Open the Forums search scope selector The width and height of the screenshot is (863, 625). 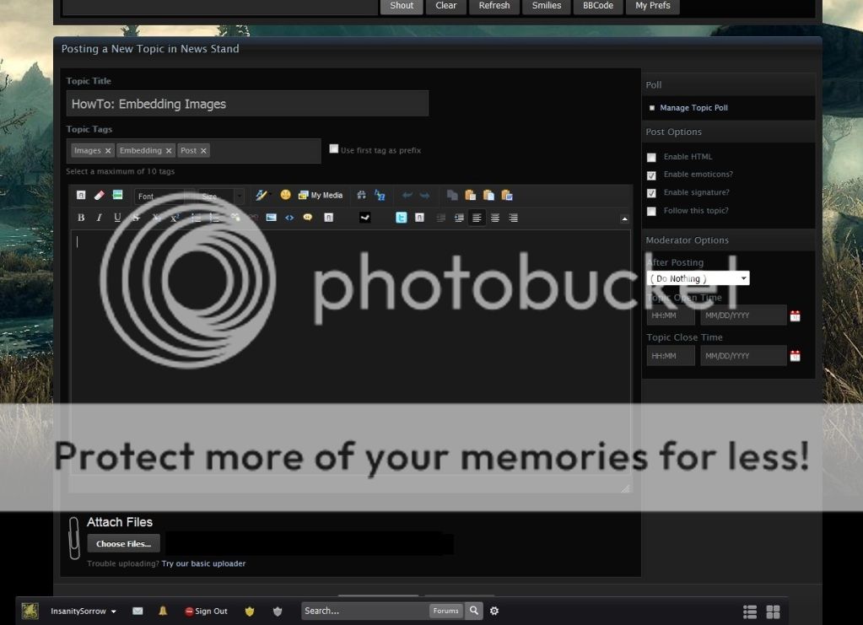point(445,611)
